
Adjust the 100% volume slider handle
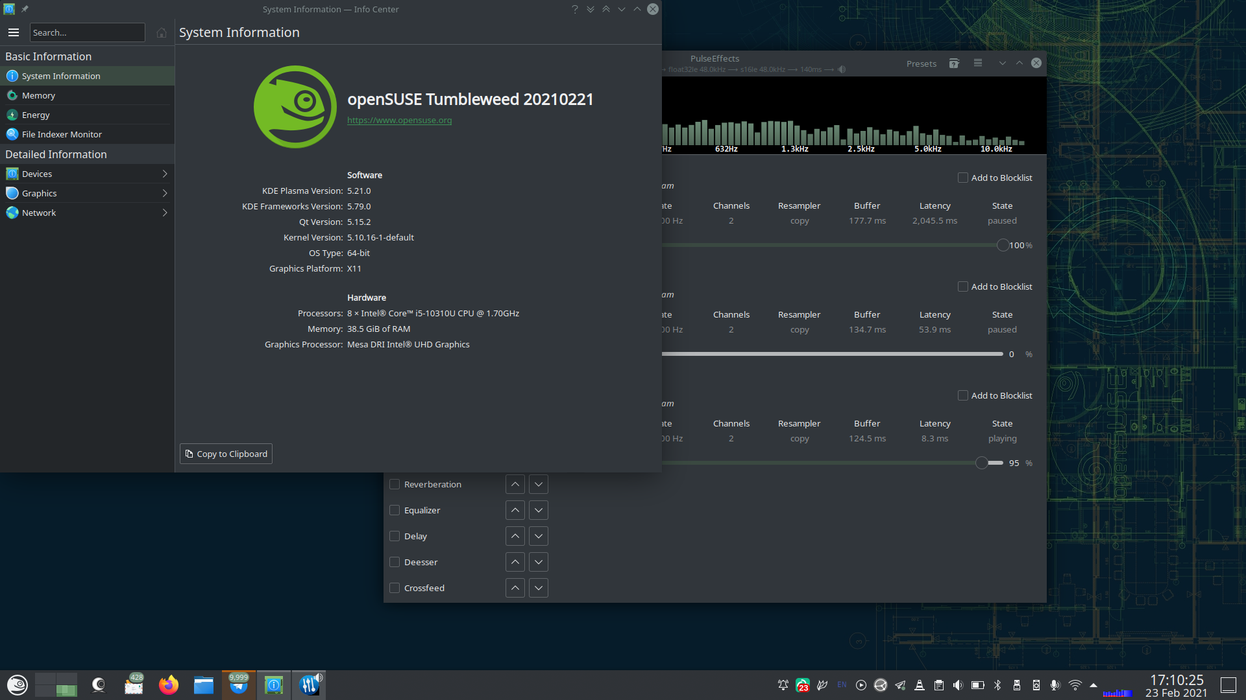click(x=1003, y=245)
